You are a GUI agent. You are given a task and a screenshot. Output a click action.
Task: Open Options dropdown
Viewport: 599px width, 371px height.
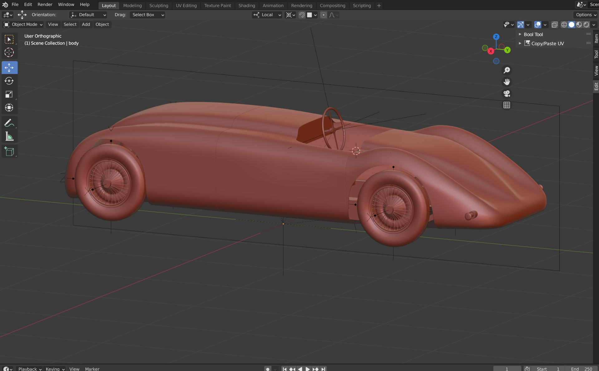pyautogui.click(x=586, y=15)
